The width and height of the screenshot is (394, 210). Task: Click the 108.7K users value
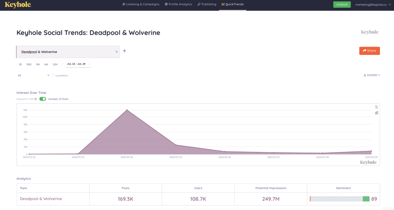pos(198,199)
